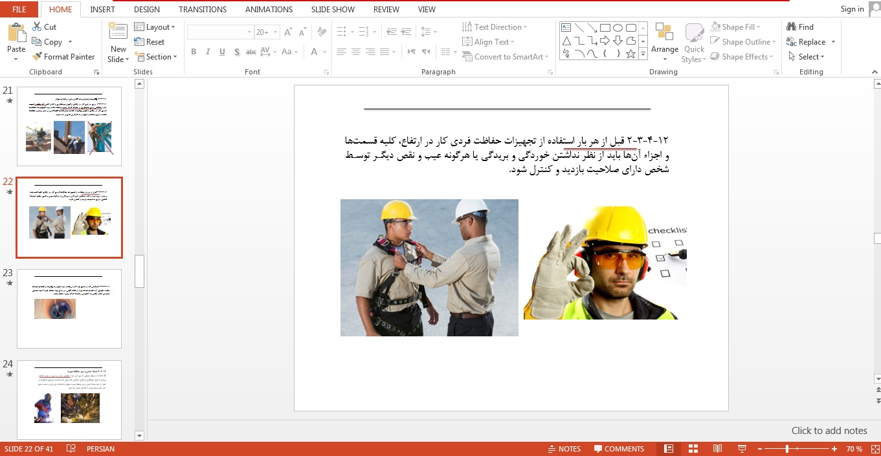Select slide 23 thumbnail
881x456 pixels.
69,309
